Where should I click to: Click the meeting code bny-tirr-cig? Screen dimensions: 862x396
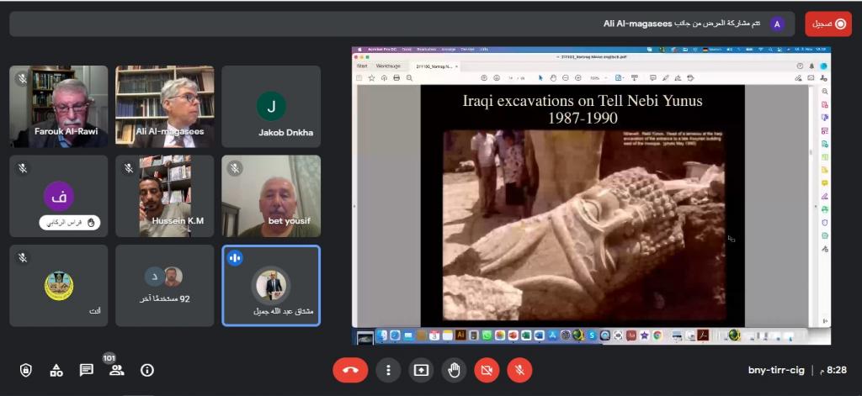[x=776, y=370]
